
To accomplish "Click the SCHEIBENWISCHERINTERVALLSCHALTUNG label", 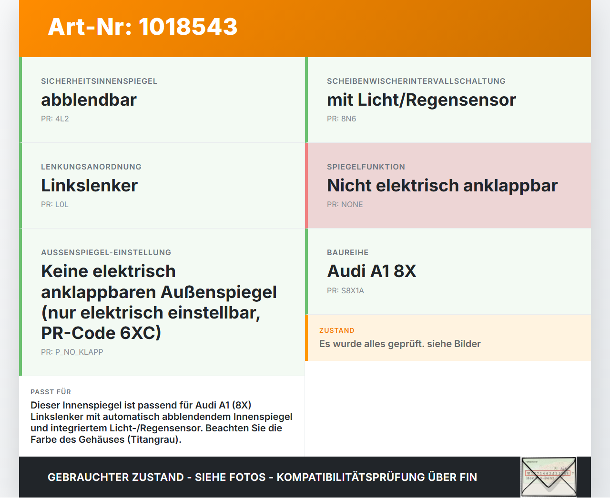I will pyautogui.click(x=416, y=81).
